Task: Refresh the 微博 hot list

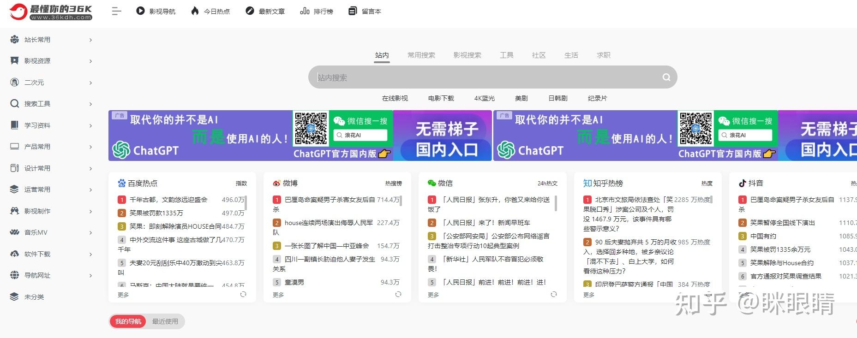Action: (398, 294)
